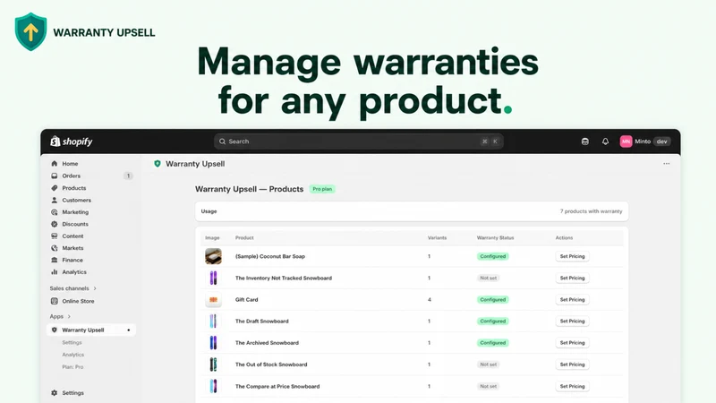Screen dimensions: 716x403
Task: Click Not set badge for Out of Stock Snowboard
Action: tap(488, 364)
